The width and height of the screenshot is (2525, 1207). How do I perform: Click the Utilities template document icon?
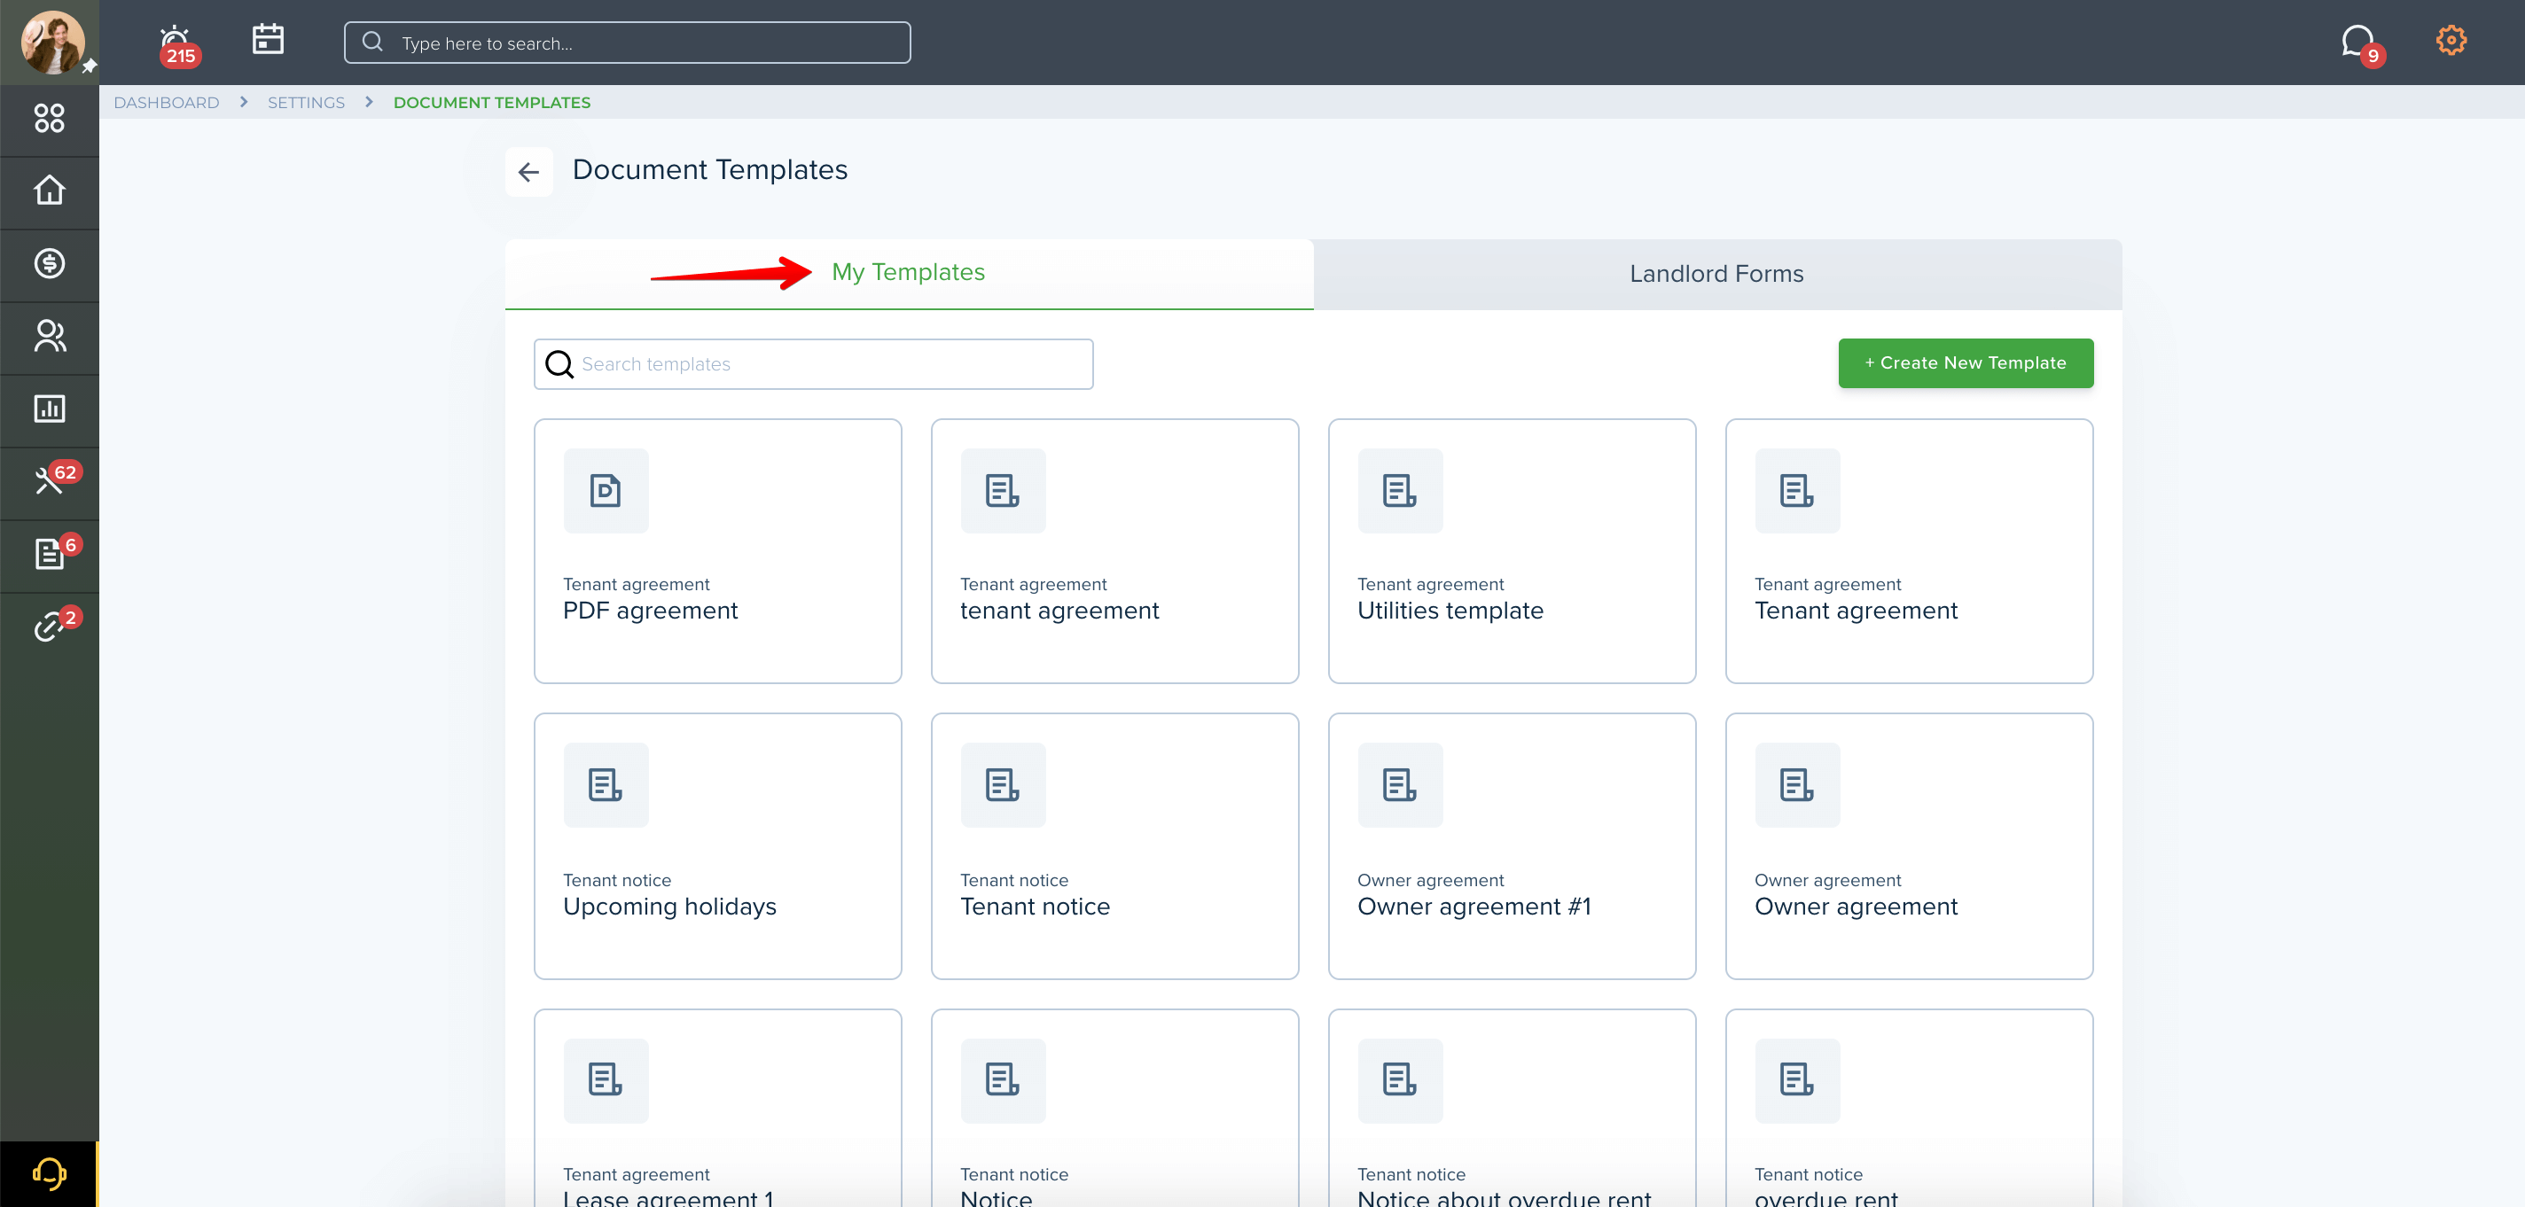tap(1400, 490)
